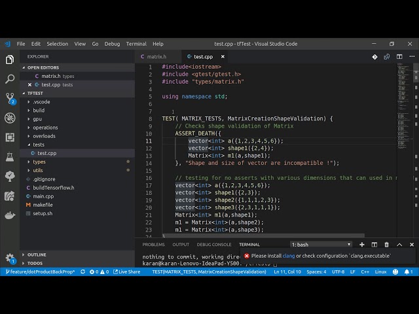The width and height of the screenshot is (419, 314).
Task: Open the Selection menu
Action: (58, 44)
